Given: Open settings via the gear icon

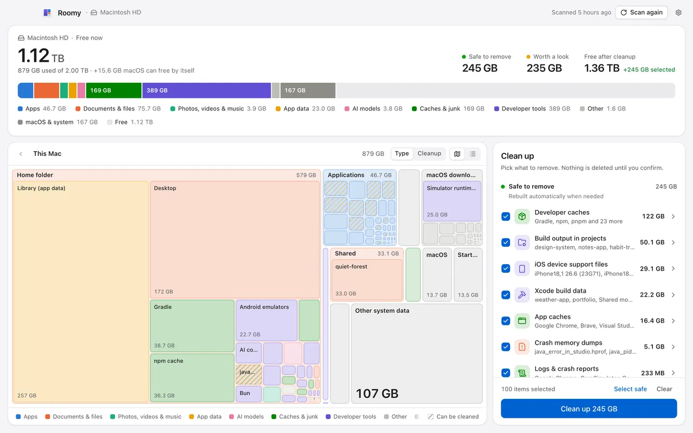Looking at the screenshot, I should click(678, 12).
